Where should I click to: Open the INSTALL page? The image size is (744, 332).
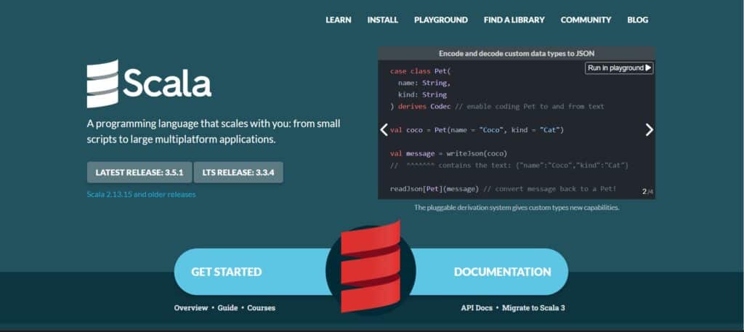point(383,20)
